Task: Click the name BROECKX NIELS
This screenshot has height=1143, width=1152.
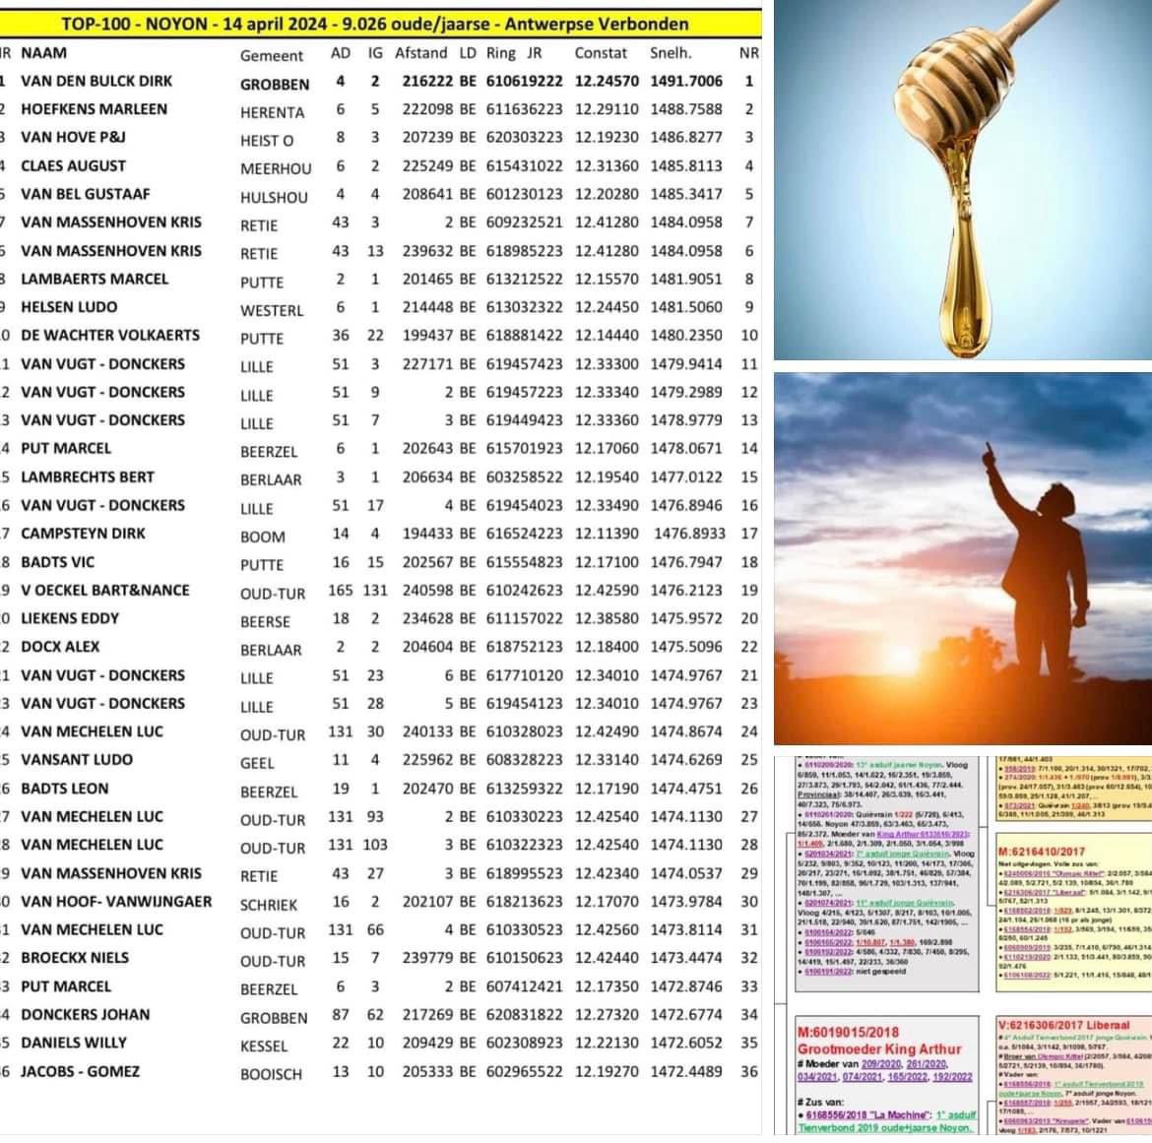Action: 75,958
